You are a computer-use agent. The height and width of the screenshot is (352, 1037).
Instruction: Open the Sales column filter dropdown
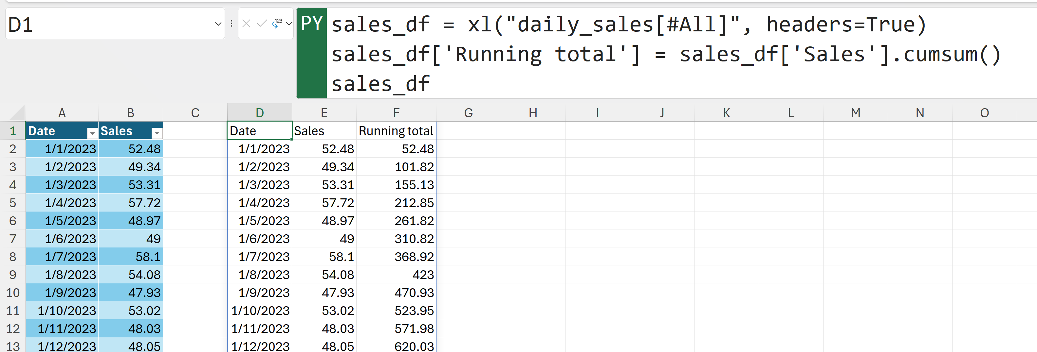[157, 133]
